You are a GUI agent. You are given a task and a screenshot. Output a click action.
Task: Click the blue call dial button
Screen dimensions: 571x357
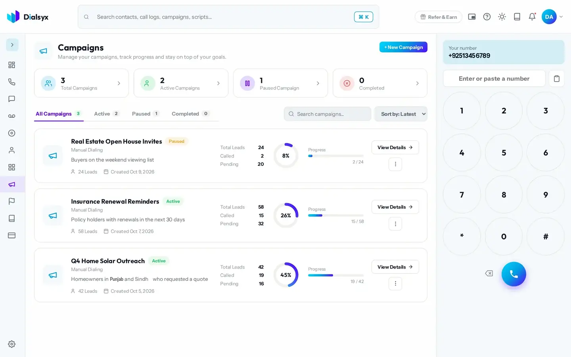514,274
